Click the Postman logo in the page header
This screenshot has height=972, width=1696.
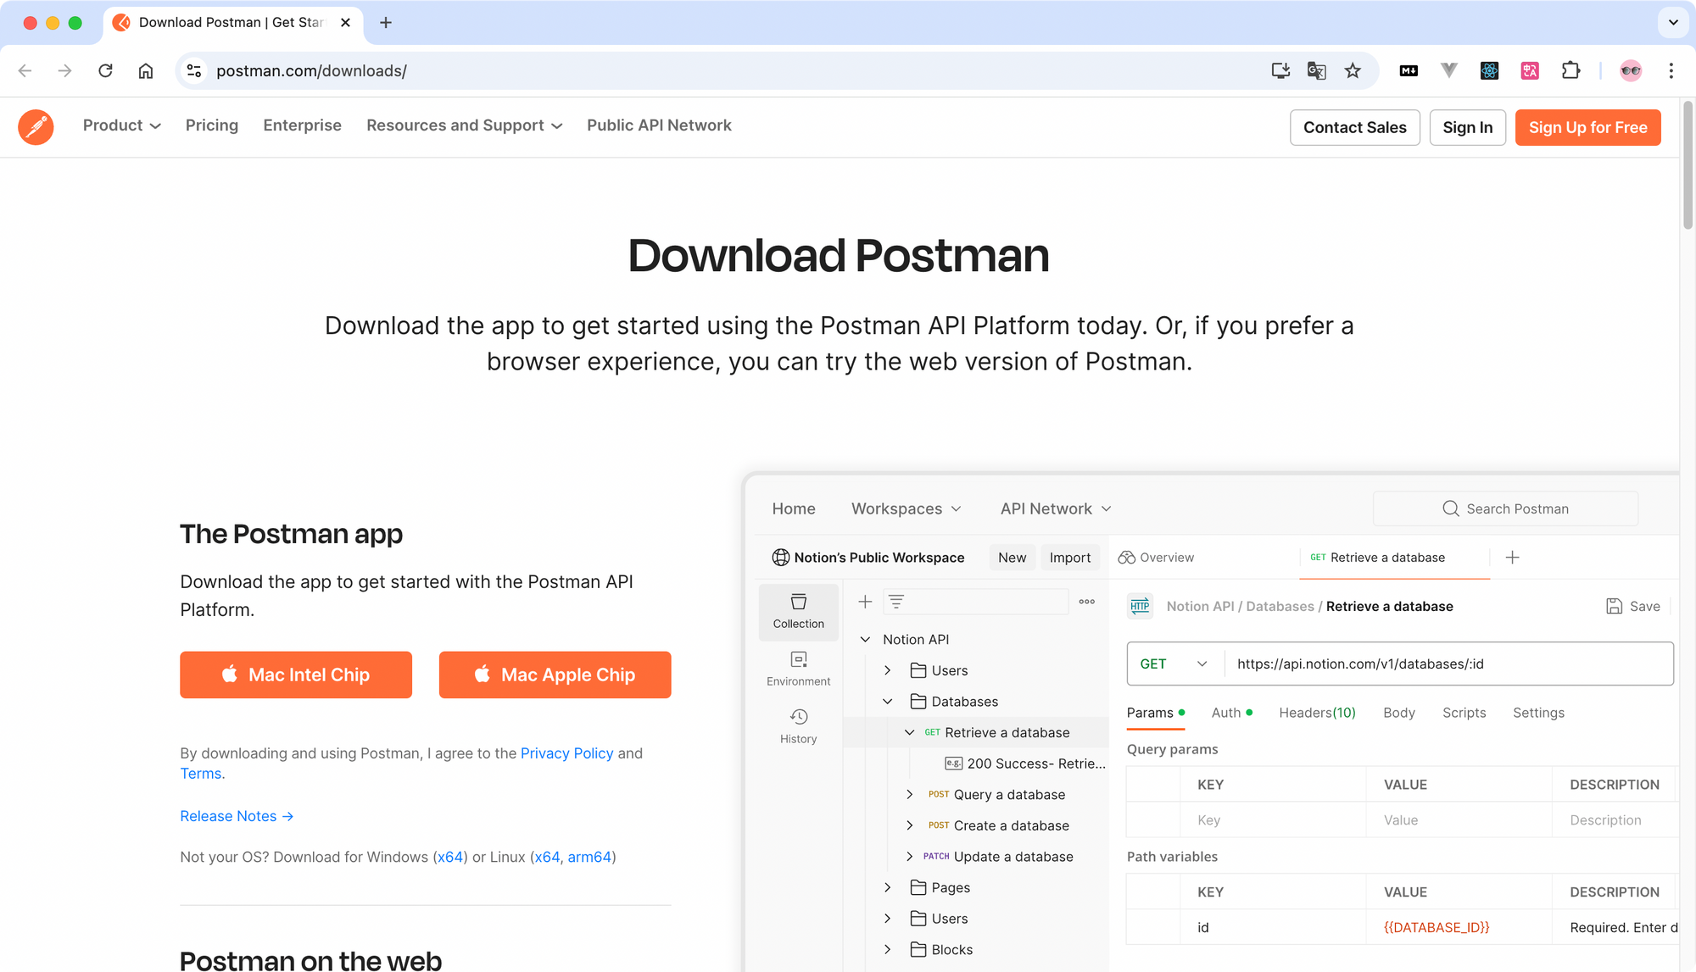click(x=36, y=126)
